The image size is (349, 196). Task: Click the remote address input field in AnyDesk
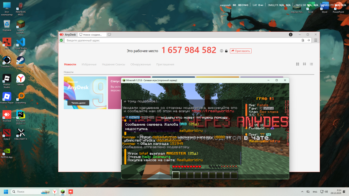(182, 40)
